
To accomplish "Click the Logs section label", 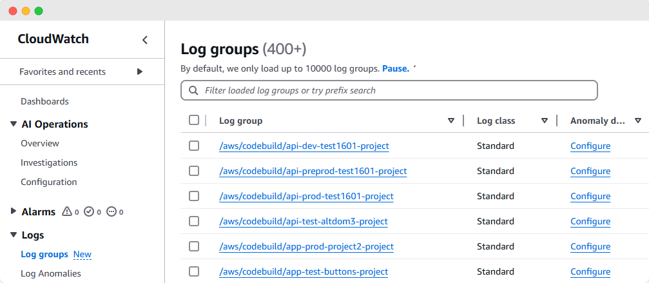I will 33,235.
